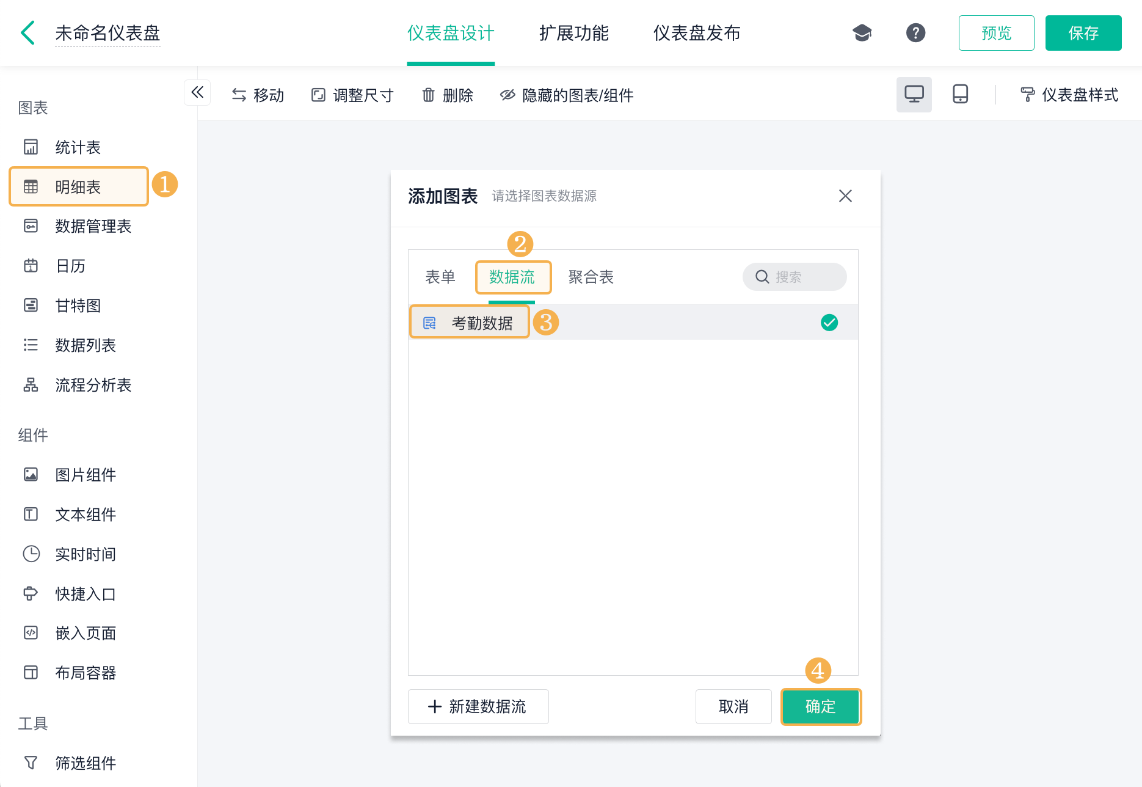Close the 添加图表 dialog
Viewport: 1142px width, 787px height.
tap(845, 196)
